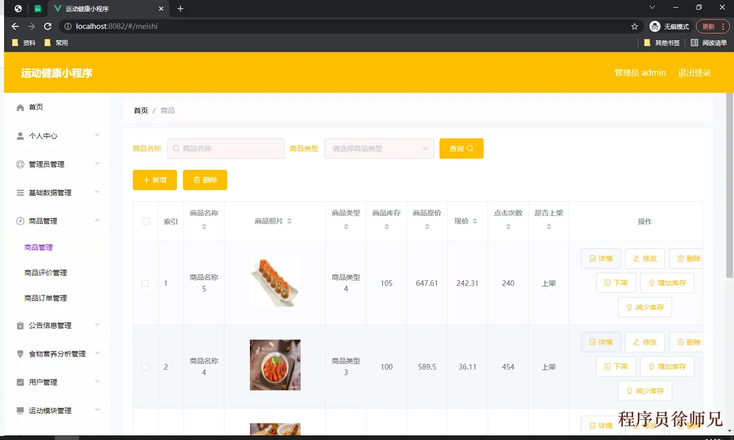Image resolution: width=734 pixels, height=440 pixels.
Task: Open the 资料 bookmark folder
Action: pos(24,43)
